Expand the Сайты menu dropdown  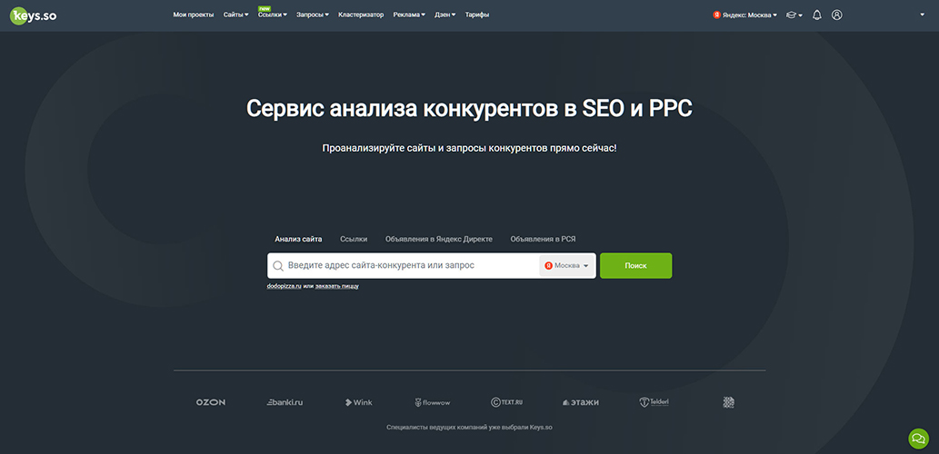[236, 15]
